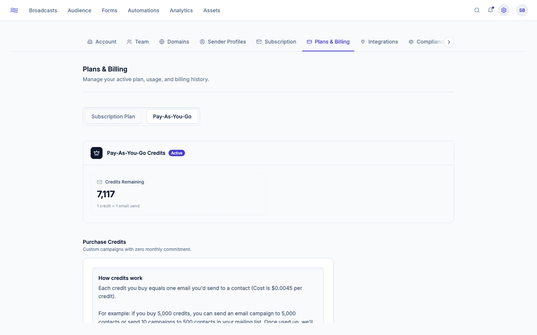This screenshot has height=335, width=537.
Task: Switch to the Domains tab
Action: pyautogui.click(x=174, y=42)
